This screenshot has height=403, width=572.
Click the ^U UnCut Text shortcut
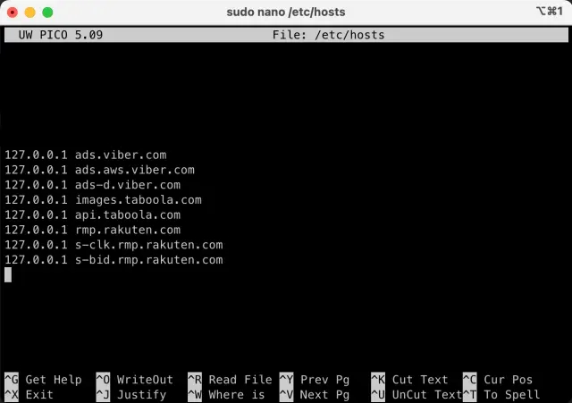(416, 395)
